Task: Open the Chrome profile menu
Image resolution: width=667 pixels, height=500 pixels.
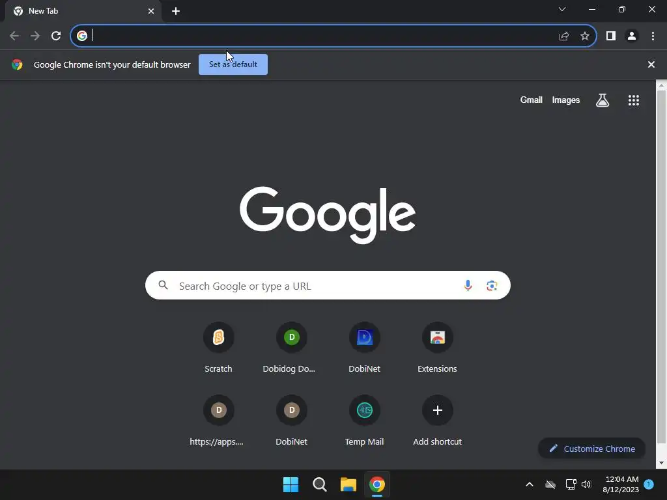Action: (632, 36)
